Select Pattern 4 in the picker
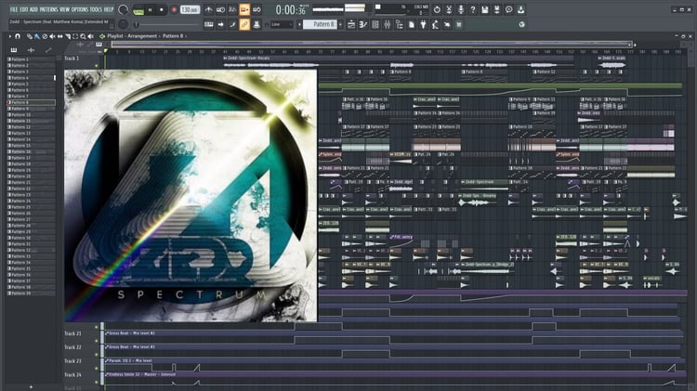Viewport: 697px width, 391px height. [x=31, y=78]
